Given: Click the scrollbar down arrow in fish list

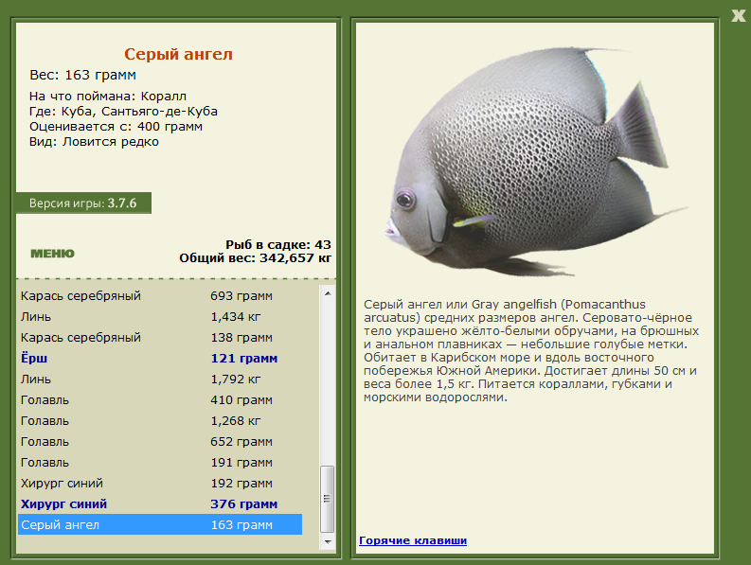Looking at the screenshot, I should pyautogui.click(x=328, y=542).
